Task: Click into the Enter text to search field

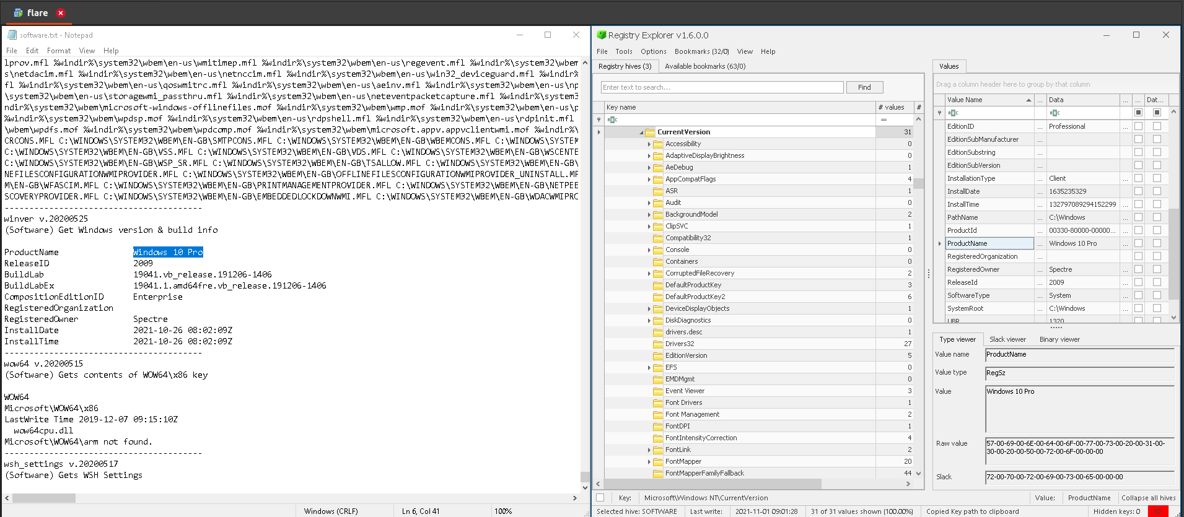Action: pyautogui.click(x=722, y=87)
